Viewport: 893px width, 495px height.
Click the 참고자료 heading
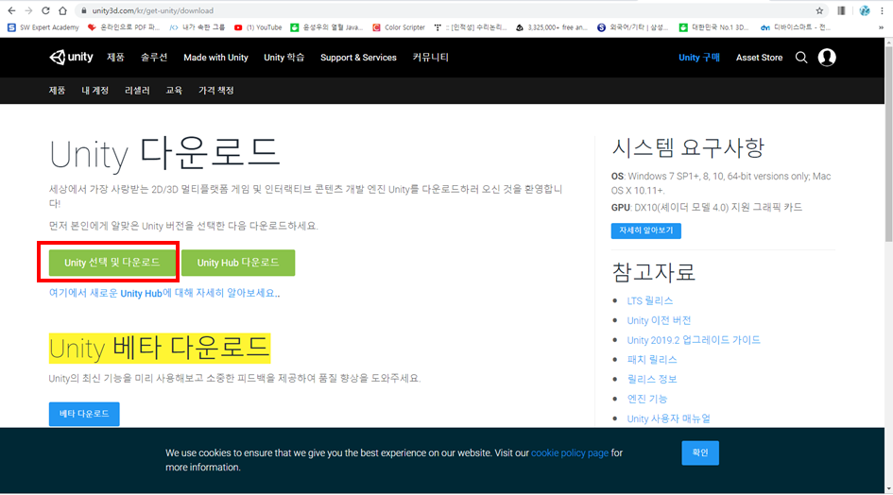[653, 272]
